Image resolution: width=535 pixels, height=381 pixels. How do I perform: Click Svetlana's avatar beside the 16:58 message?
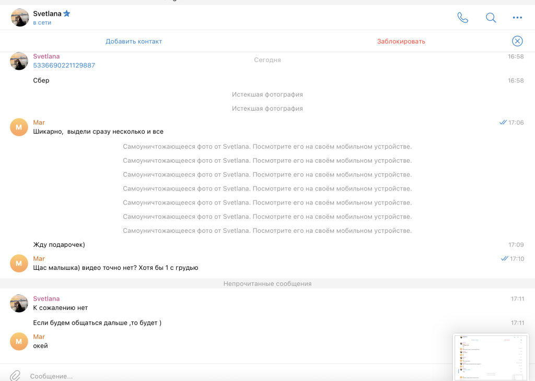(x=19, y=61)
